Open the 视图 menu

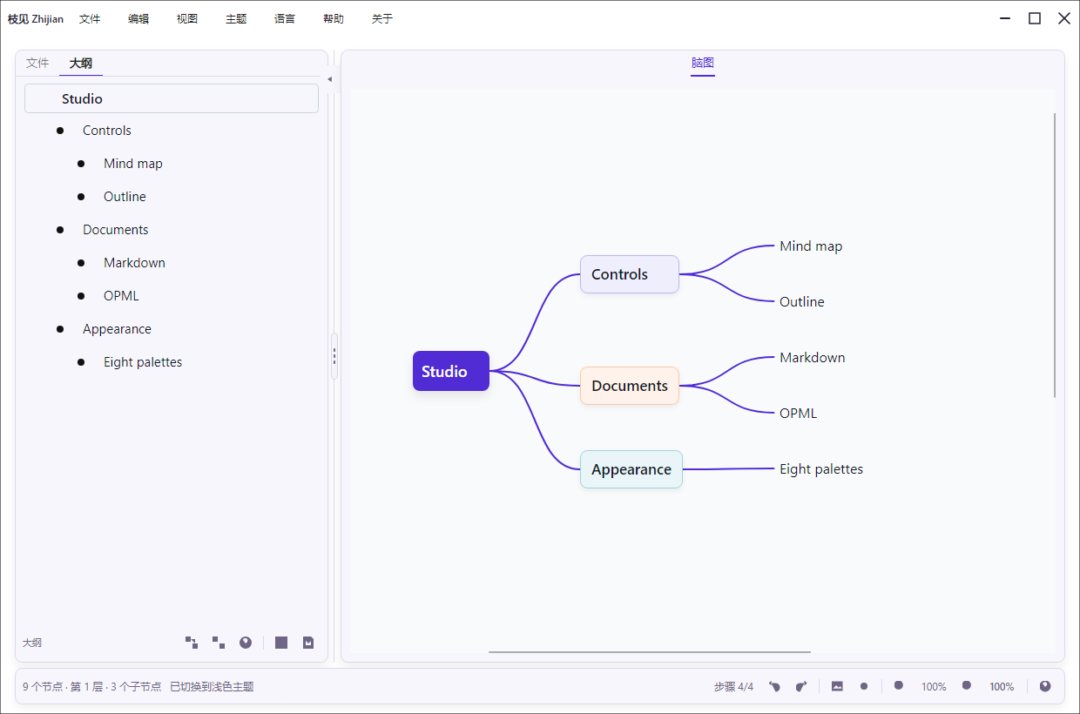(x=187, y=18)
